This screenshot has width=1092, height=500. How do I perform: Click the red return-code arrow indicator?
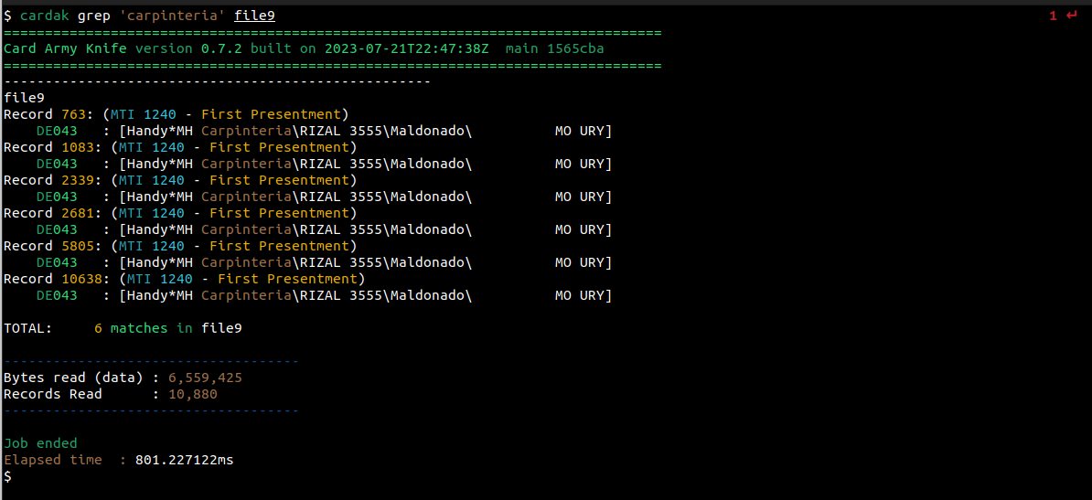click(x=1072, y=15)
